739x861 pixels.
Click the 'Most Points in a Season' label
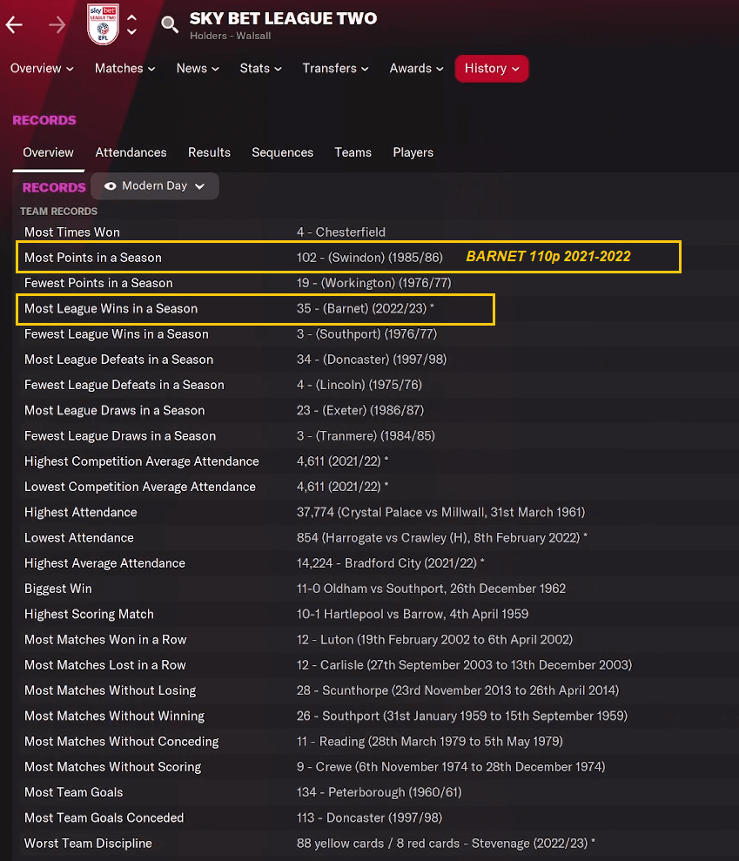[x=93, y=258]
